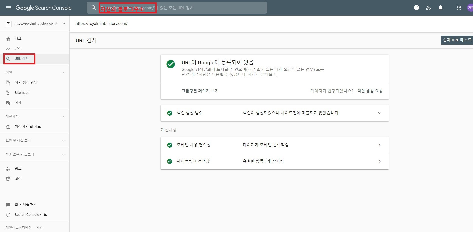
Task: Select URL 검사 in the sidebar
Action: 35,59
